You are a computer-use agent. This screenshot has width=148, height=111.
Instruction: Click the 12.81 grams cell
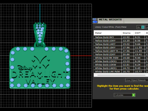pos(127,65)
